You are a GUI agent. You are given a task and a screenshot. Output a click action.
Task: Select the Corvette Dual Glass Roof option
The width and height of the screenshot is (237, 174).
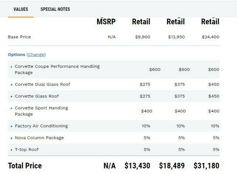42,84
